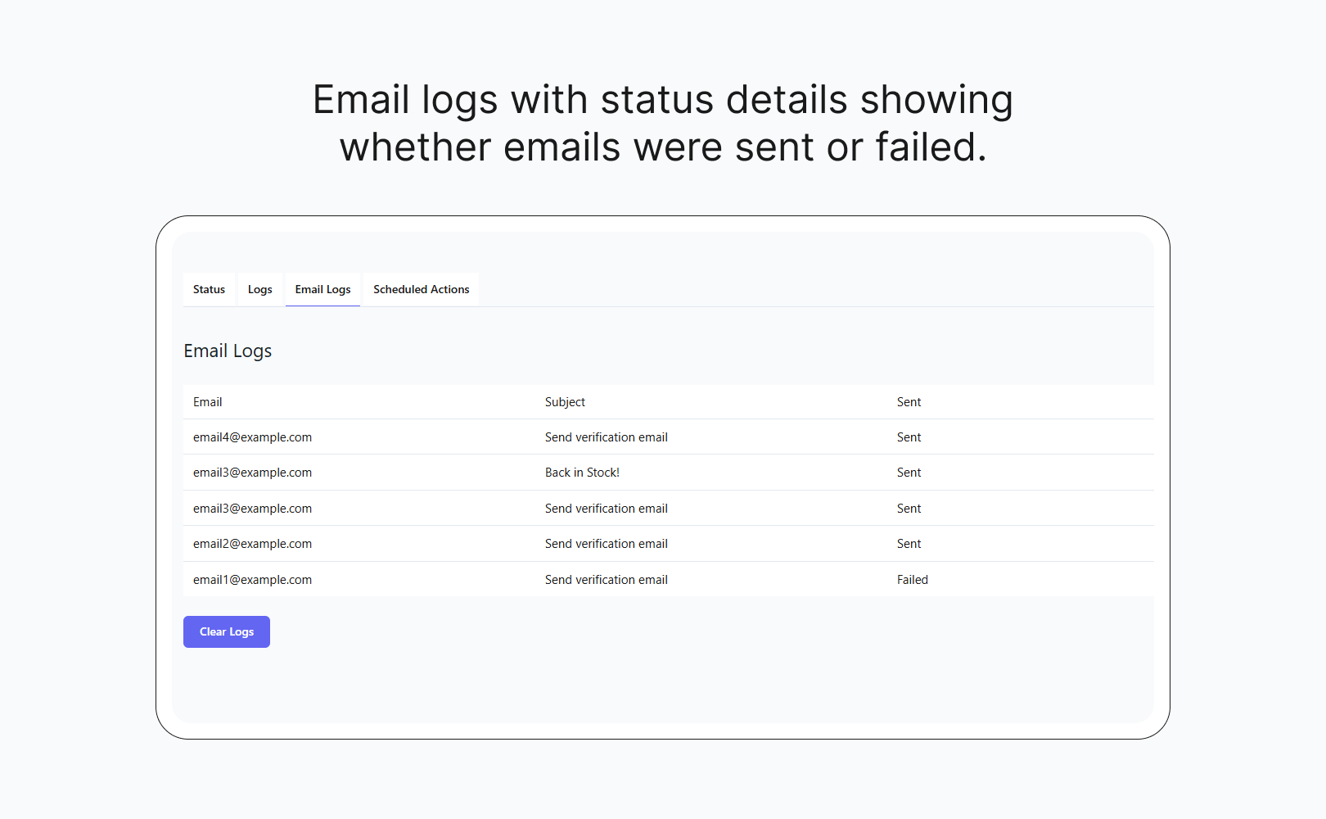Click the Back in Stock! subject
1326x819 pixels.
pyautogui.click(x=582, y=473)
